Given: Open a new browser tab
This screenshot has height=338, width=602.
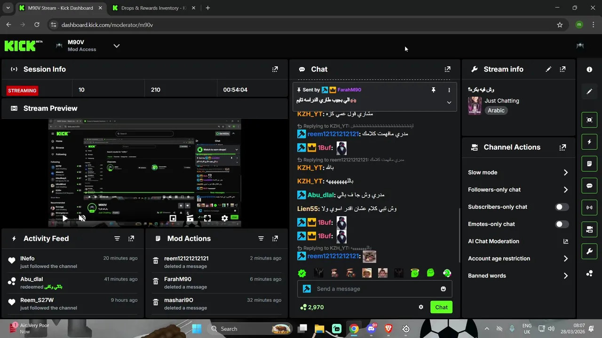Looking at the screenshot, I should pyautogui.click(x=208, y=8).
